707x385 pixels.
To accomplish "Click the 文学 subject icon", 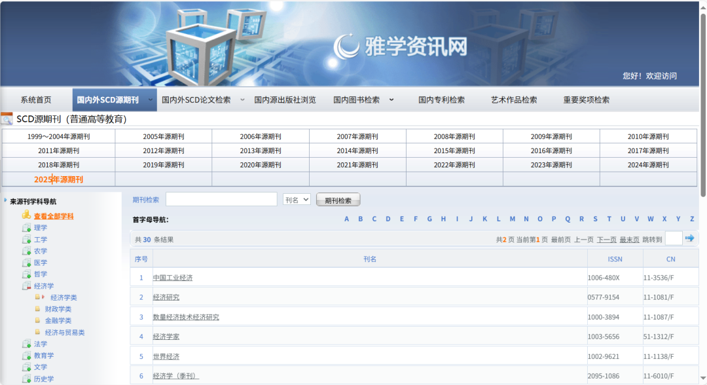I will click(x=26, y=367).
